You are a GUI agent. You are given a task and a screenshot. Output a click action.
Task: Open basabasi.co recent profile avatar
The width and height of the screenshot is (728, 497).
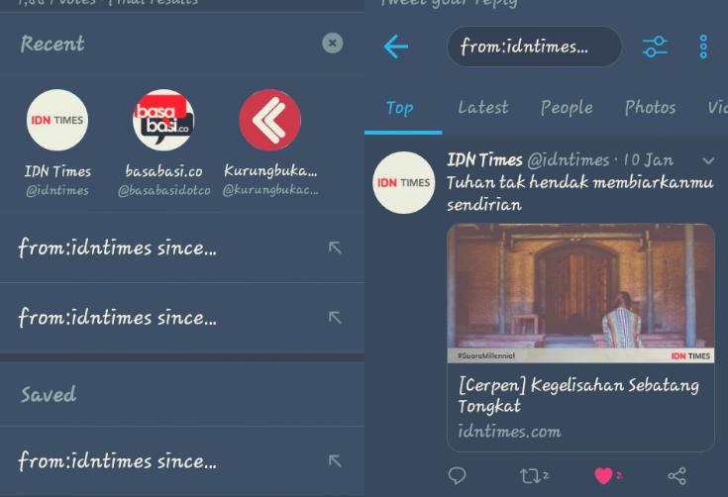click(163, 120)
